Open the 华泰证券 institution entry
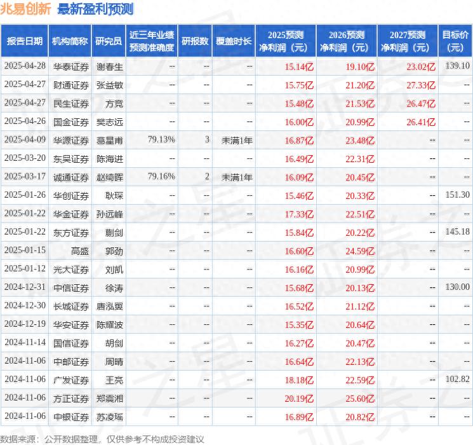The width and height of the screenshot is (473, 445). 70,66
